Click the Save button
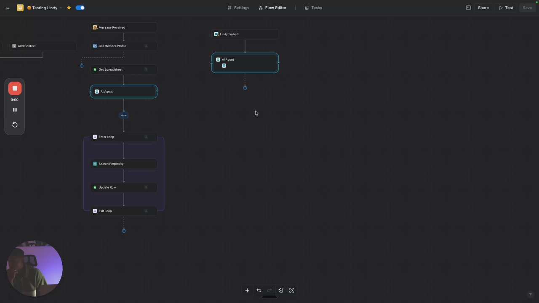Screen dimensions: 539x303 point(527,8)
